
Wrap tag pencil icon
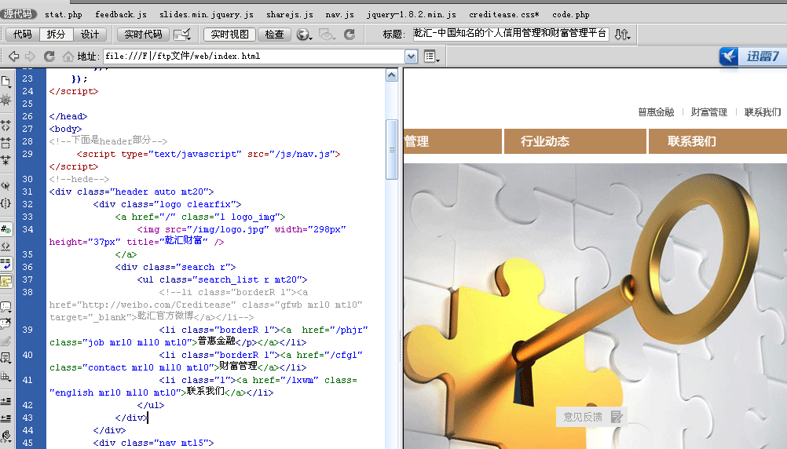[x=6, y=341]
